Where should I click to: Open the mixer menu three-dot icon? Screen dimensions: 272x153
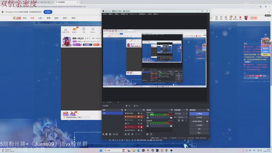(x=151, y=134)
